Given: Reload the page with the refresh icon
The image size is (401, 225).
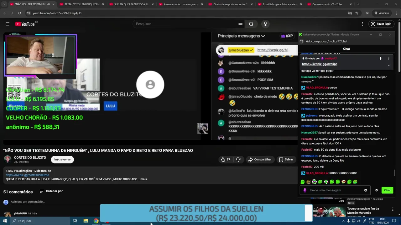Looking at the screenshot, I should tap(19, 13).
